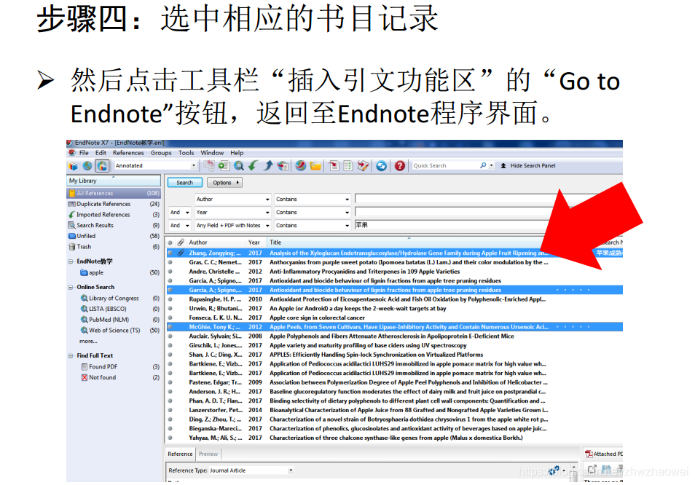Image resolution: width=695 pixels, height=485 pixels.
Task: Open Library of Congress online search
Action: [x=114, y=298]
